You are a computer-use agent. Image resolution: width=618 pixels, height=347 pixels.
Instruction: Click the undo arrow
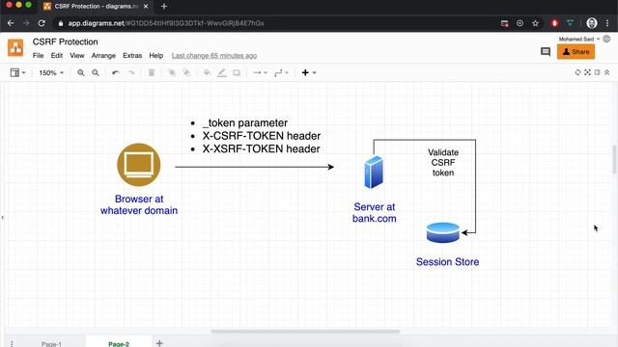pos(116,73)
